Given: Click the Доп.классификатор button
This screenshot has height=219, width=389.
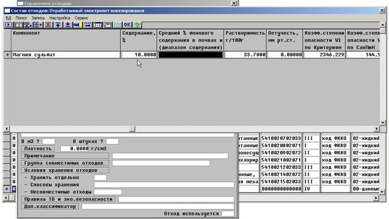Looking at the screenshot, I should click(x=50, y=206).
